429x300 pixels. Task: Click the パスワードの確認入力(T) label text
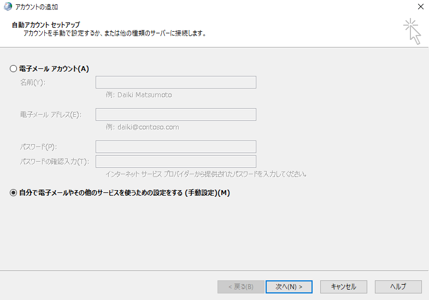coord(54,161)
